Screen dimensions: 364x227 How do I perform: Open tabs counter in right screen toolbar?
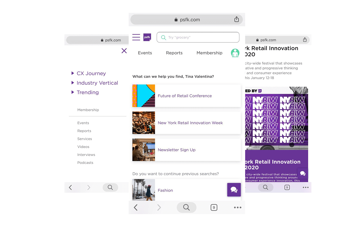pyautogui.click(x=287, y=187)
